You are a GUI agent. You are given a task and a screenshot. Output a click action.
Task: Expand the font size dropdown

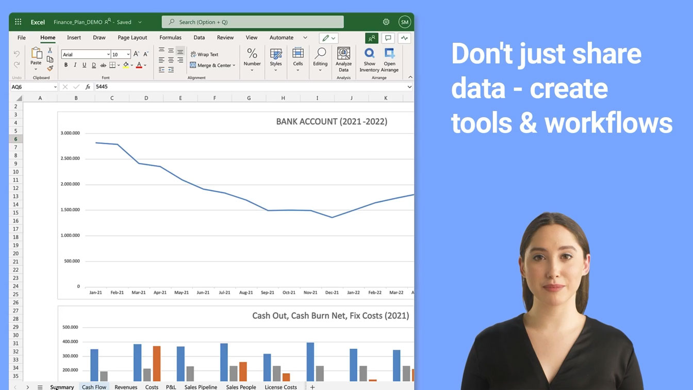tap(128, 54)
